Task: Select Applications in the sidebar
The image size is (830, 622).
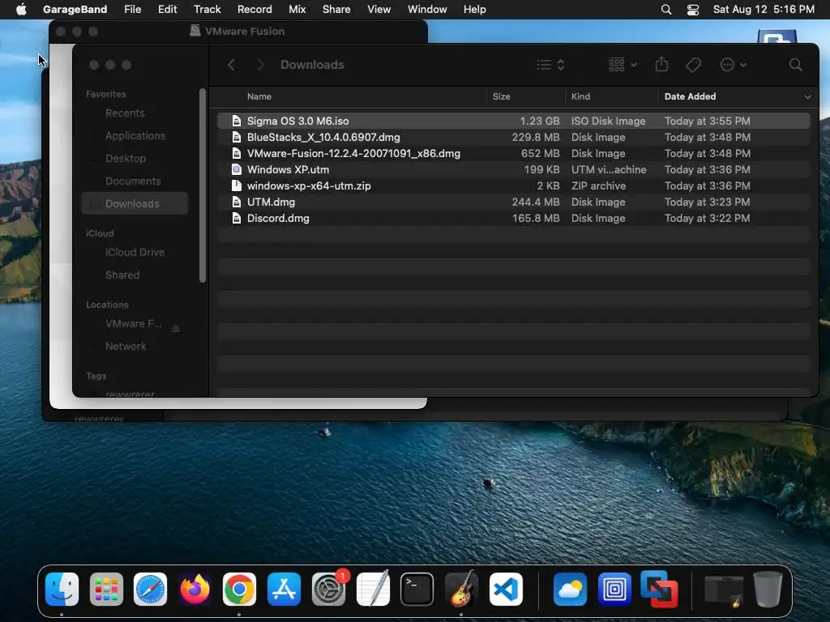Action: (135, 136)
